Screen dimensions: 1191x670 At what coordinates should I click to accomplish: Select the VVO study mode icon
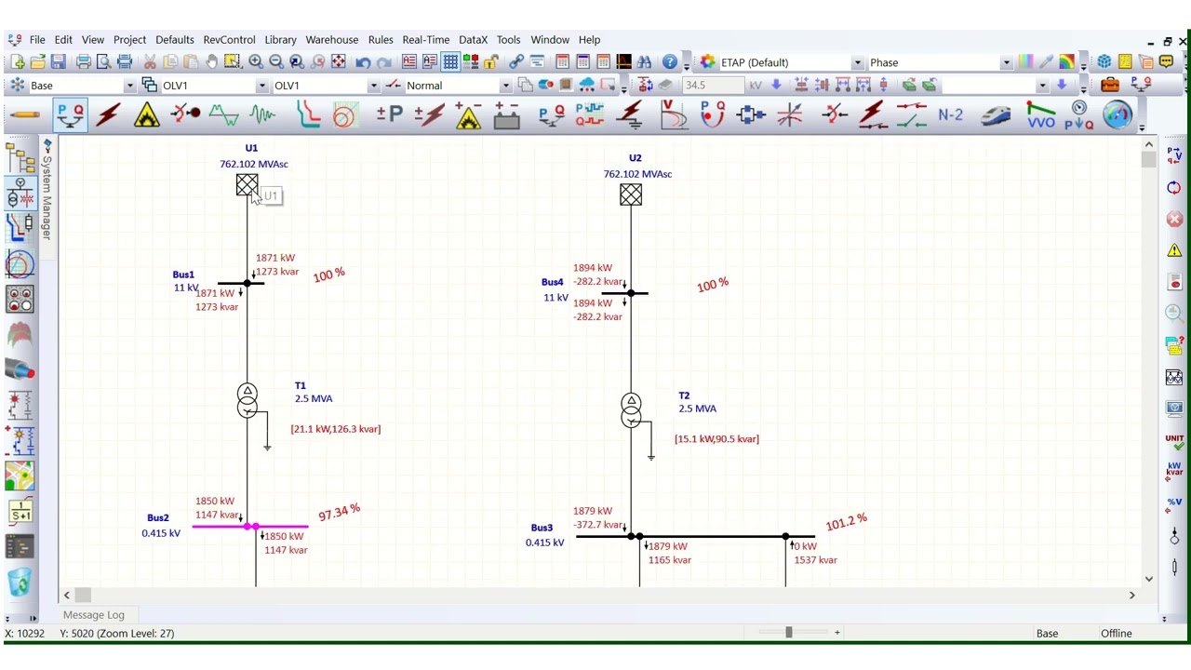pyautogui.click(x=1040, y=115)
